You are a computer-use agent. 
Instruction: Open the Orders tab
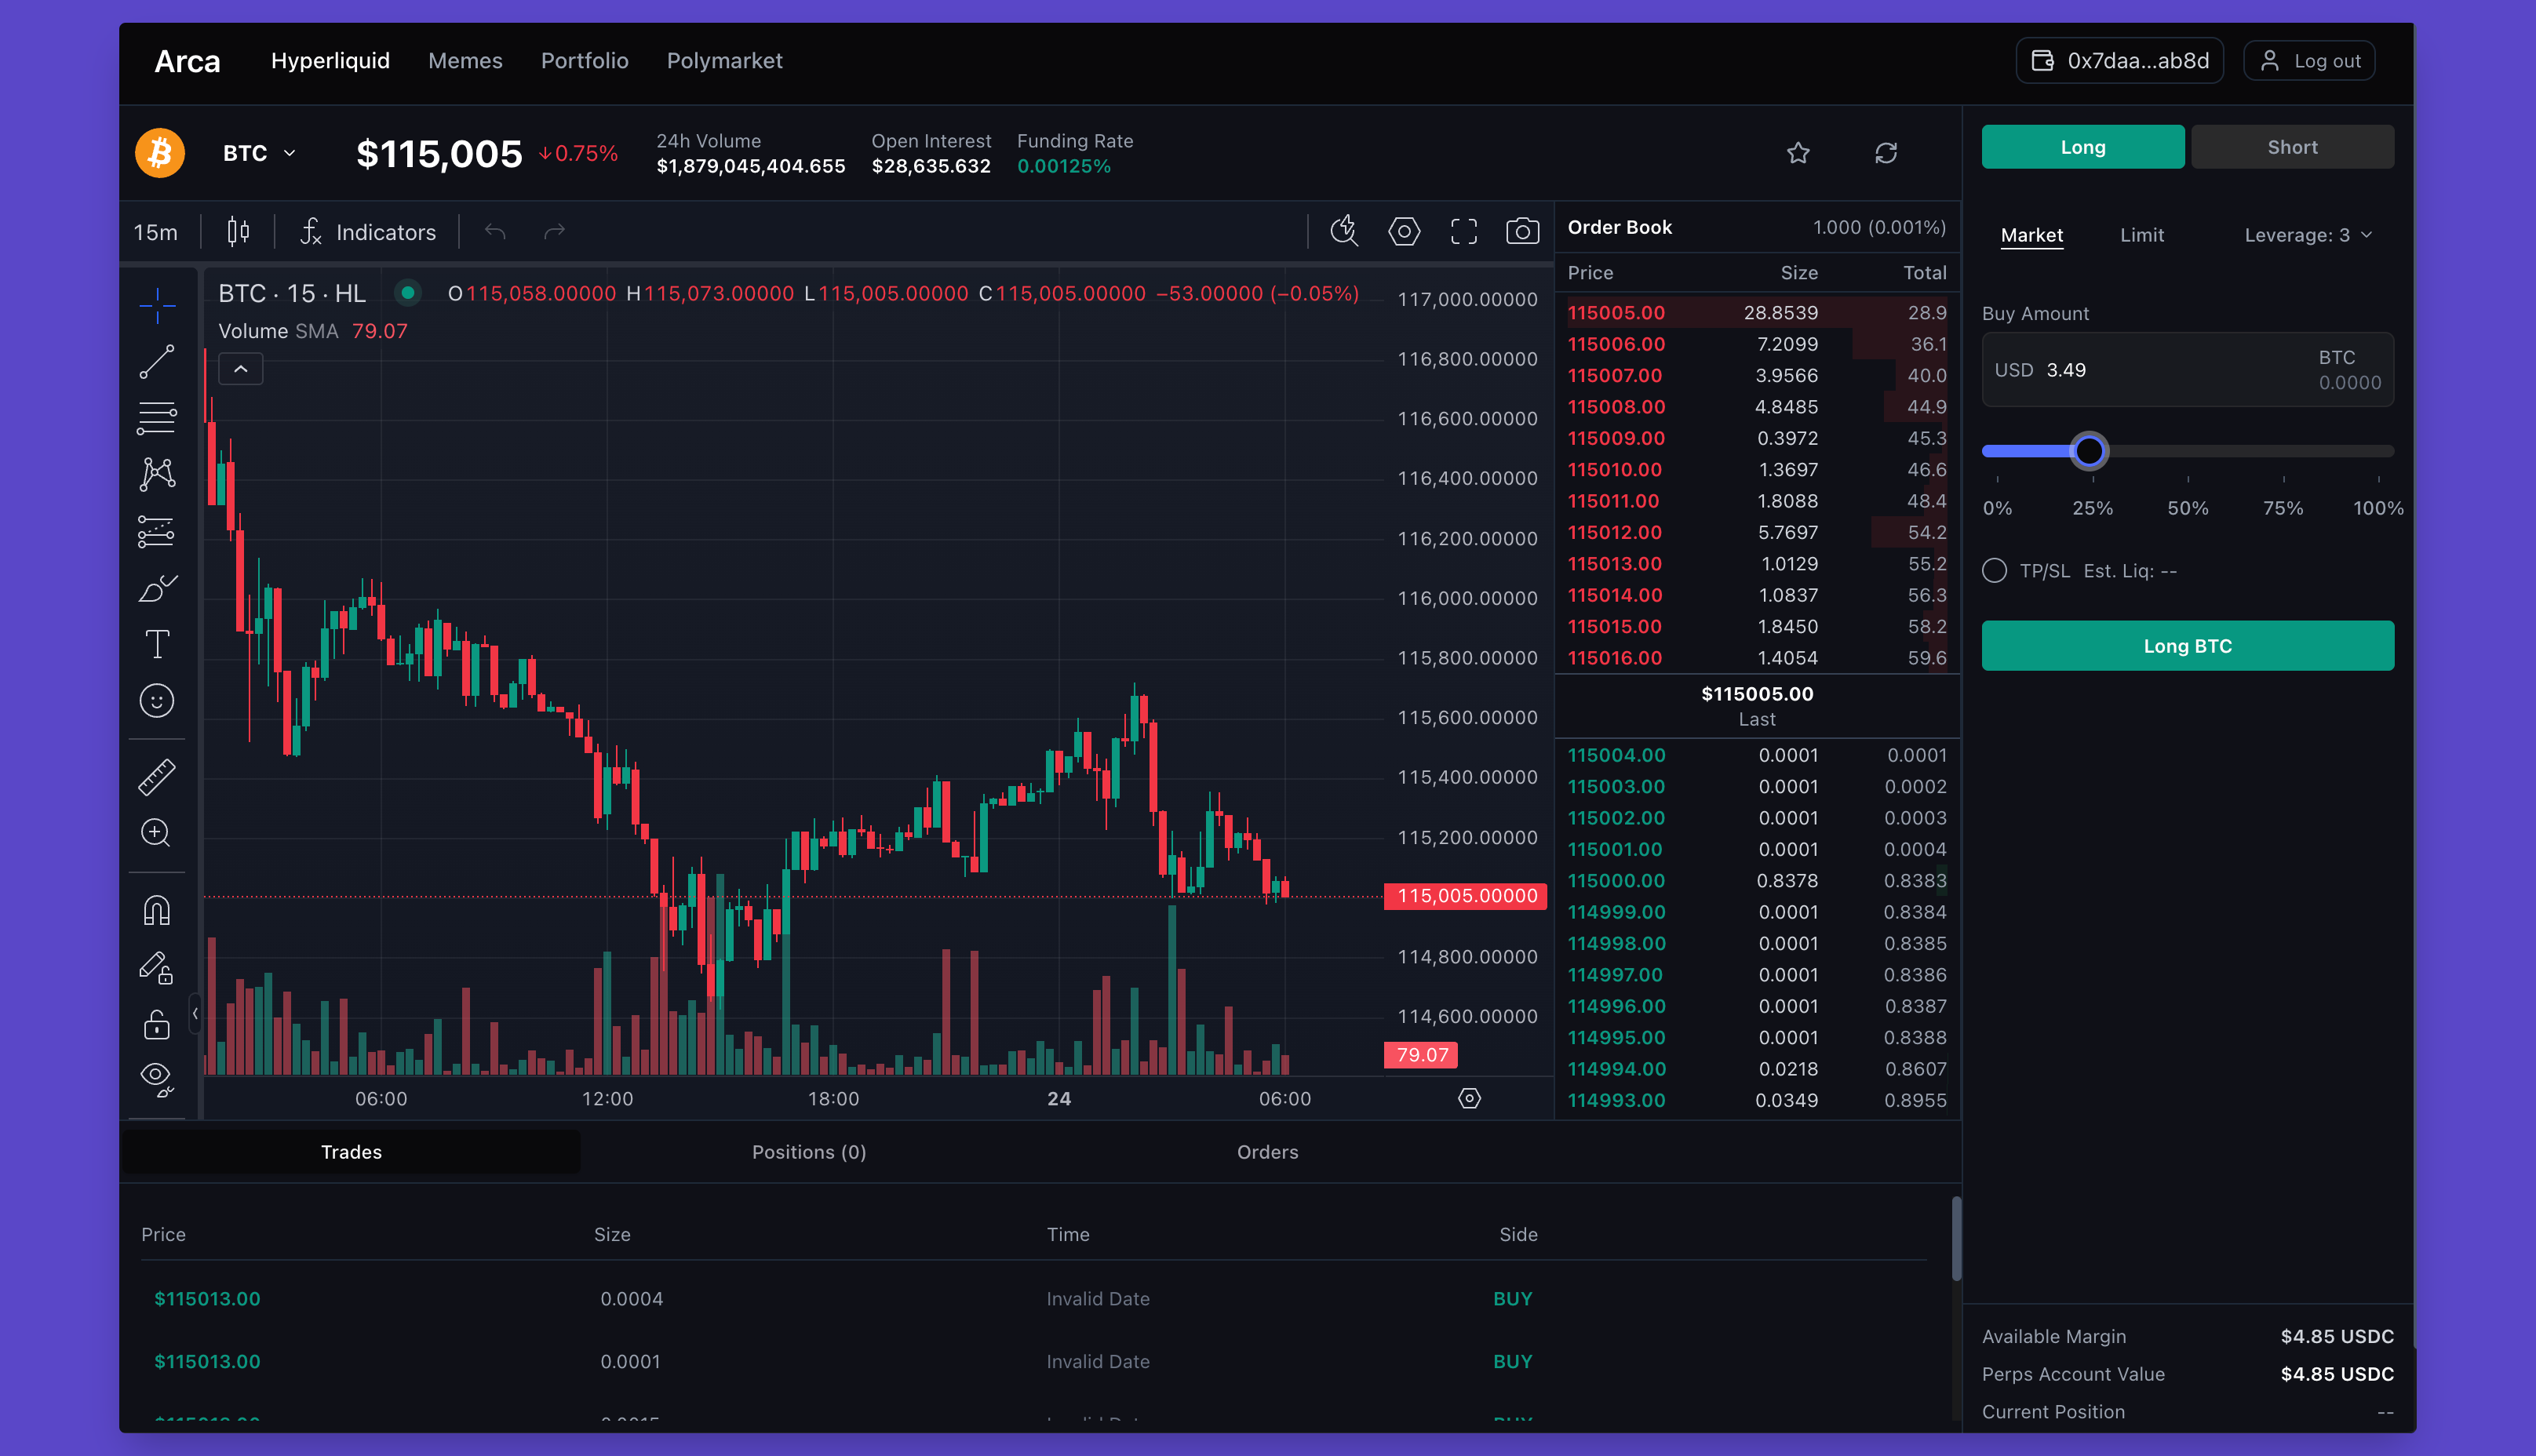point(1267,1152)
